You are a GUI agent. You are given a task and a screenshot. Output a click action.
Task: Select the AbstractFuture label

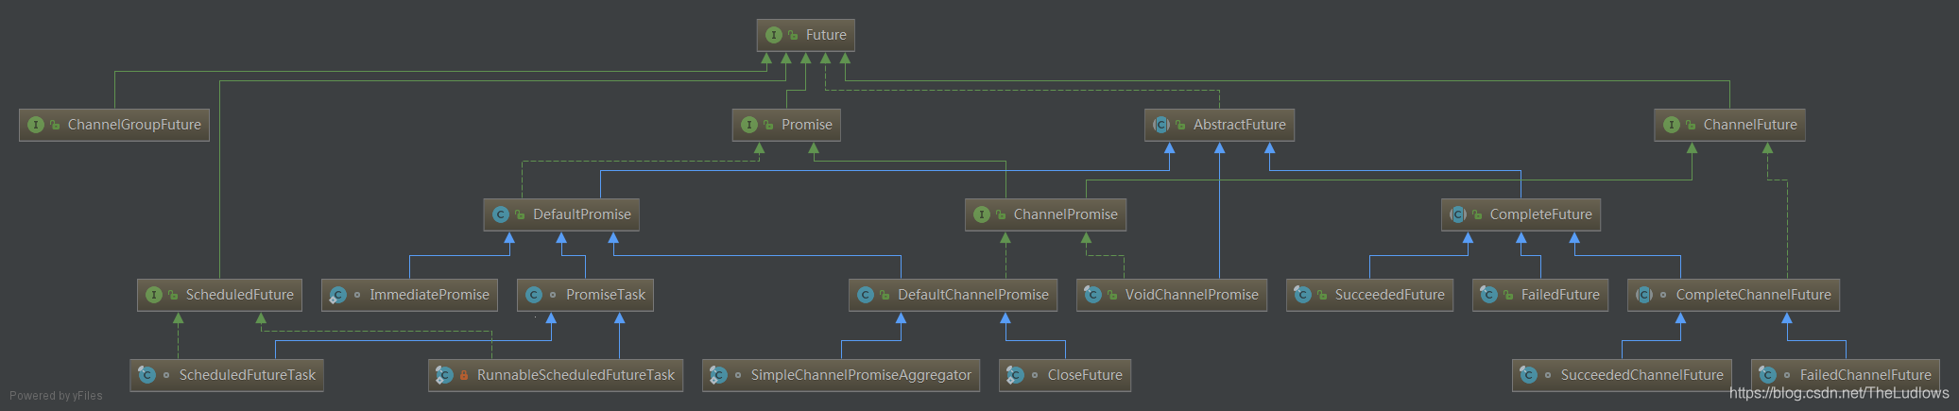(x=1240, y=125)
